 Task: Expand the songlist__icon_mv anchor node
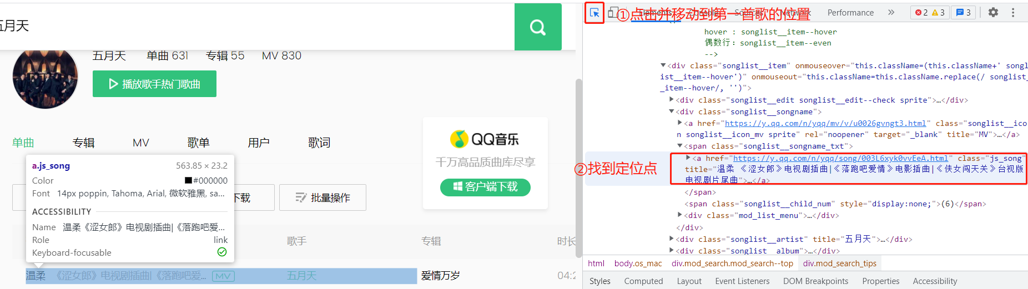coord(680,123)
